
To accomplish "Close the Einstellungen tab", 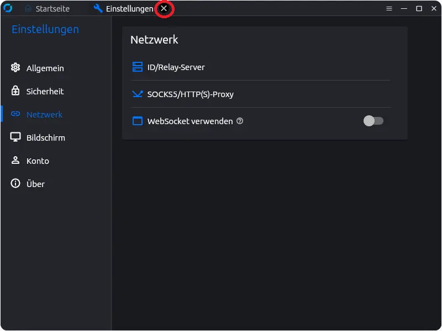I will [x=164, y=9].
